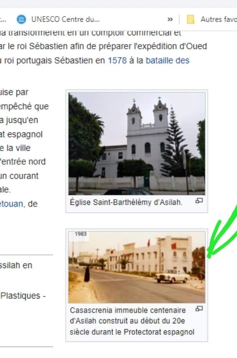Click the Plastiques heading text
This screenshot has height=358, width=237.
pyautogui.click(x=23, y=296)
